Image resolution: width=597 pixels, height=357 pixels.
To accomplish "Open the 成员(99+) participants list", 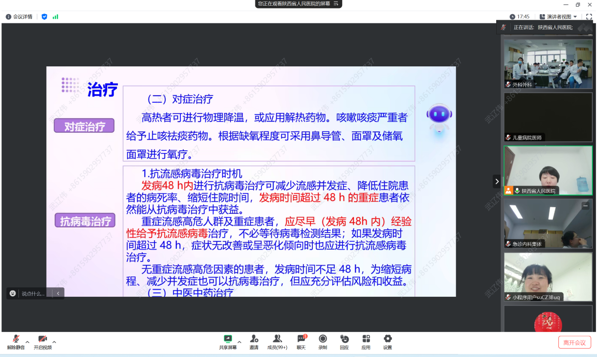I will (278, 341).
